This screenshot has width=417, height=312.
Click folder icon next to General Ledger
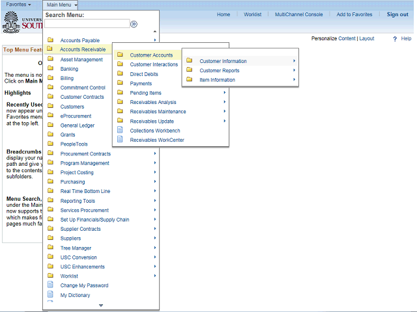(50, 125)
